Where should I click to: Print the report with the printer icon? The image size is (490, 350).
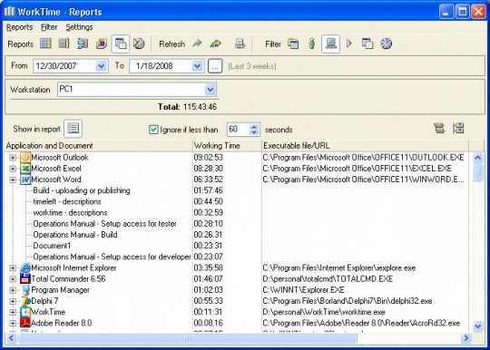point(240,44)
